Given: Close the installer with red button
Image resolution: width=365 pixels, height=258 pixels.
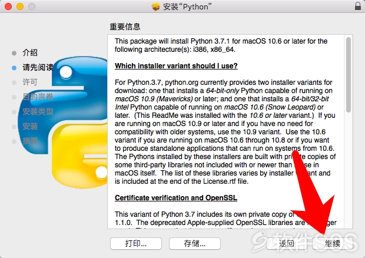Looking at the screenshot, I should [x=8, y=6].
